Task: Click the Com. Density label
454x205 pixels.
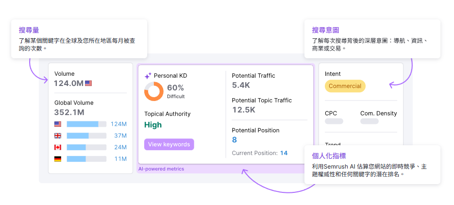Action: click(x=378, y=114)
